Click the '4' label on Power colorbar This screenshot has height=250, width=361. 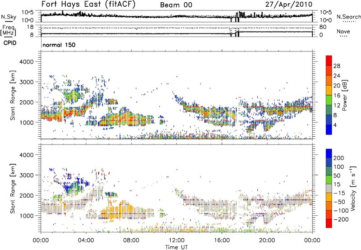(335, 125)
